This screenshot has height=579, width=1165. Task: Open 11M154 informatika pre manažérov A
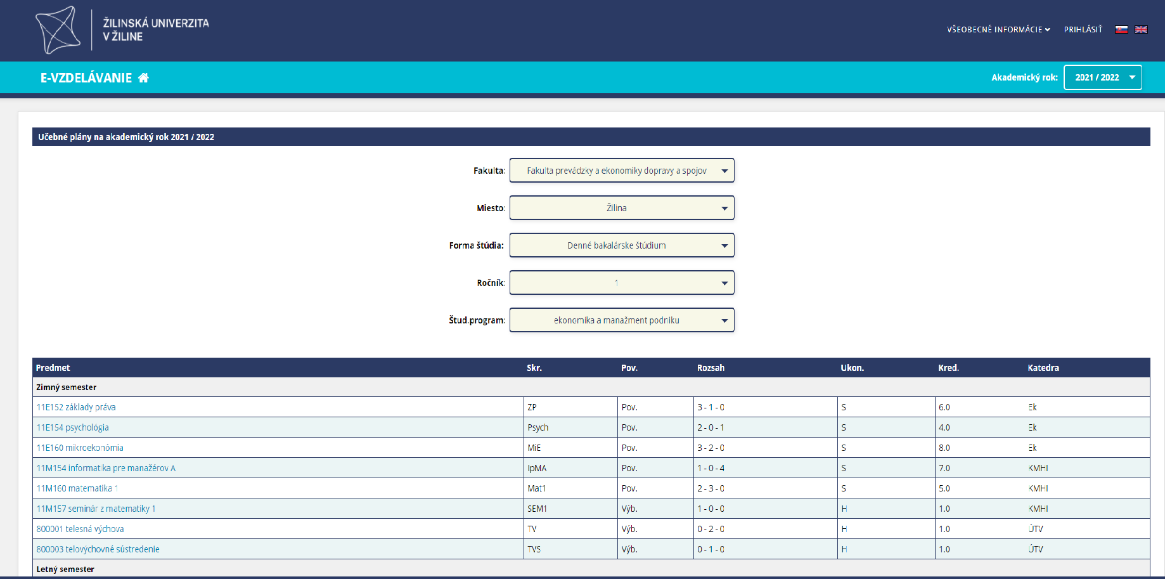106,468
